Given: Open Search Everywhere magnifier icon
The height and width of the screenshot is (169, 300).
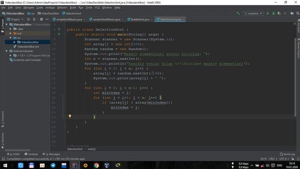Looking at the screenshot, I should point(298,14).
